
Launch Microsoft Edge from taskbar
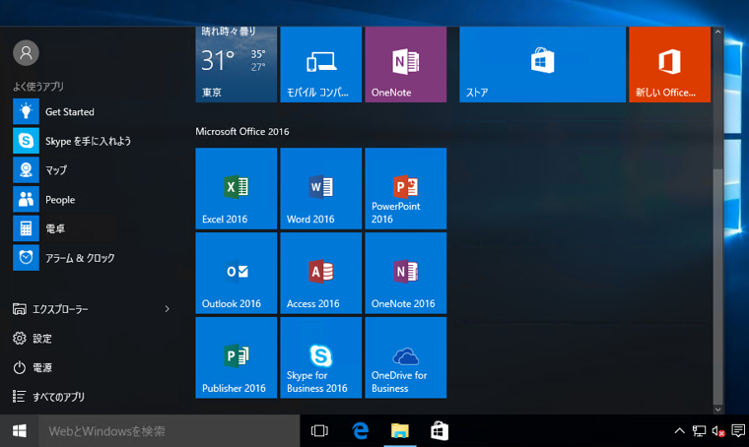tap(360, 431)
